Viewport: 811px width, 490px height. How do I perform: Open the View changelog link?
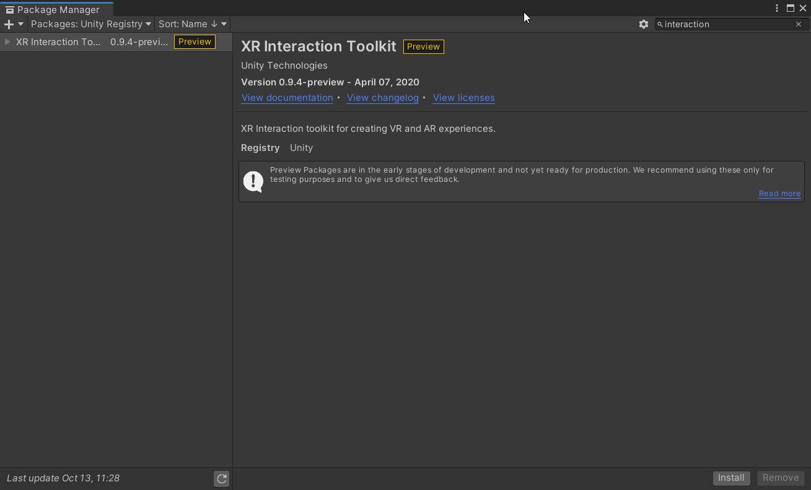pyautogui.click(x=382, y=98)
